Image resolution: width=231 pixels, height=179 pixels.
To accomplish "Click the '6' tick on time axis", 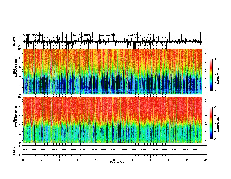I will click(x=132, y=160).
